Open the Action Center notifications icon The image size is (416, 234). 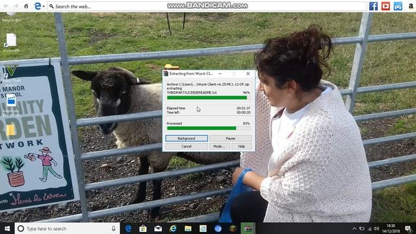tap(409, 228)
